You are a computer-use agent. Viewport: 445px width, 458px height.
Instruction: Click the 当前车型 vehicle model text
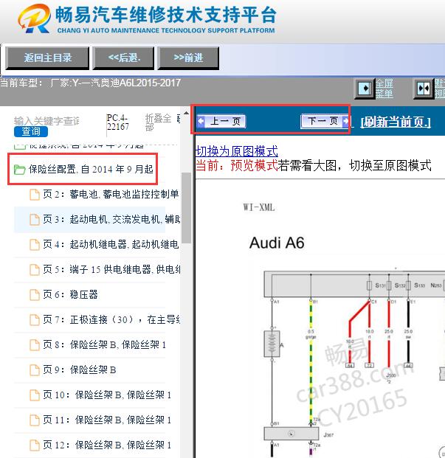pos(90,83)
